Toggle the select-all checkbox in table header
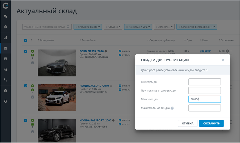The width and height of the screenshot is (240, 143). pos(26,40)
